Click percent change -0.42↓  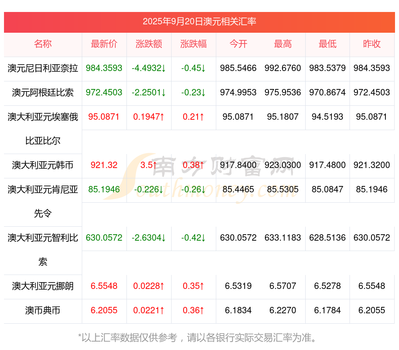tap(194, 238)
